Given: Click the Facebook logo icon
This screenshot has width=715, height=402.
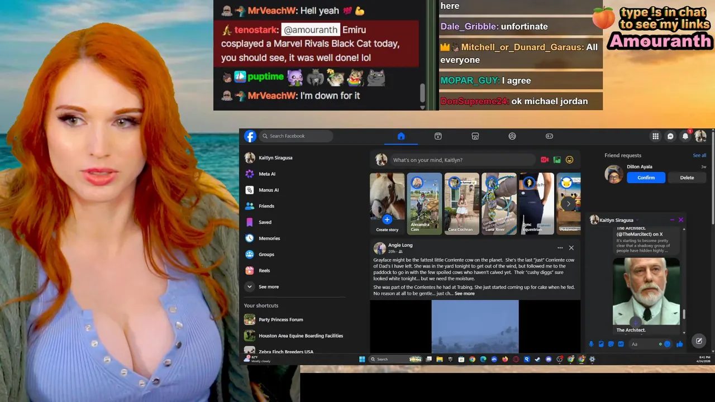Looking at the screenshot, I should [x=250, y=136].
